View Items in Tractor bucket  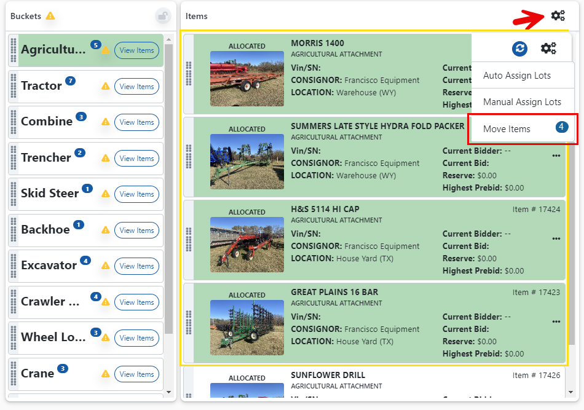click(x=136, y=87)
